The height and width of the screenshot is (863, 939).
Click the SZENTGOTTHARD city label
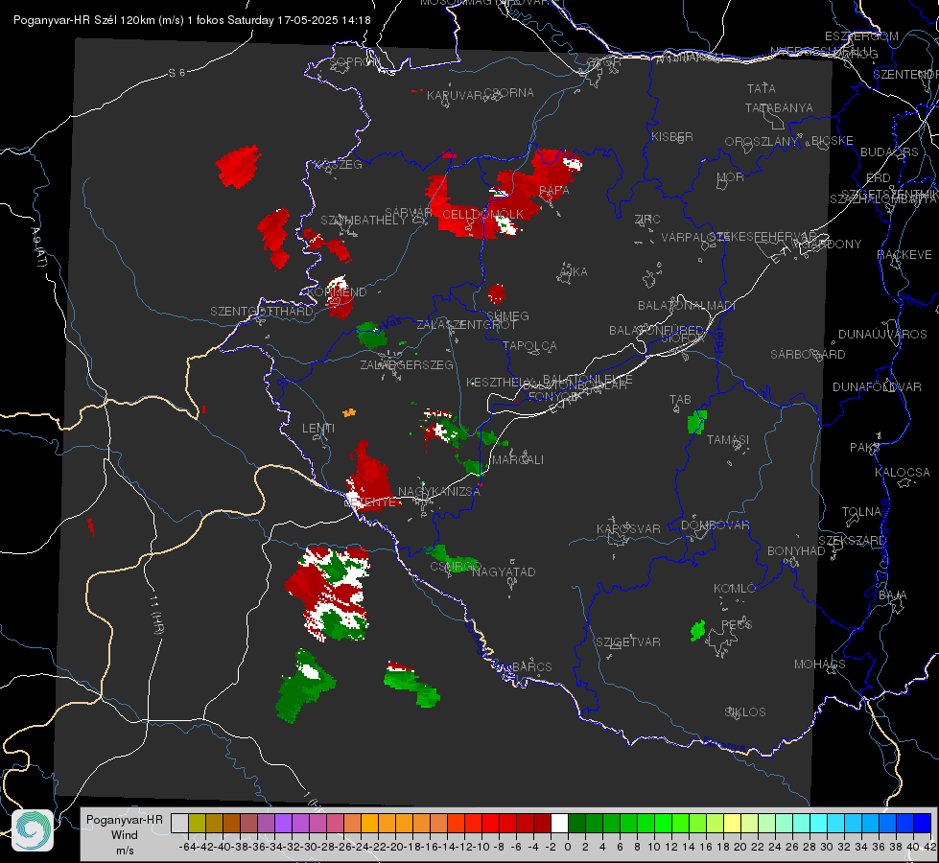262,312
